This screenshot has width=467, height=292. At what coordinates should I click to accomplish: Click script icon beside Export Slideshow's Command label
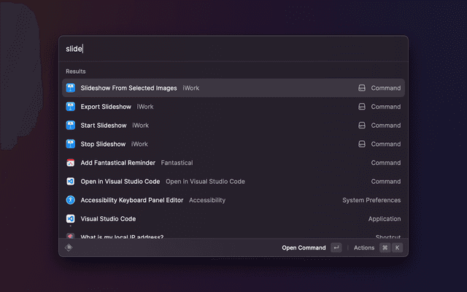click(x=361, y=107)
